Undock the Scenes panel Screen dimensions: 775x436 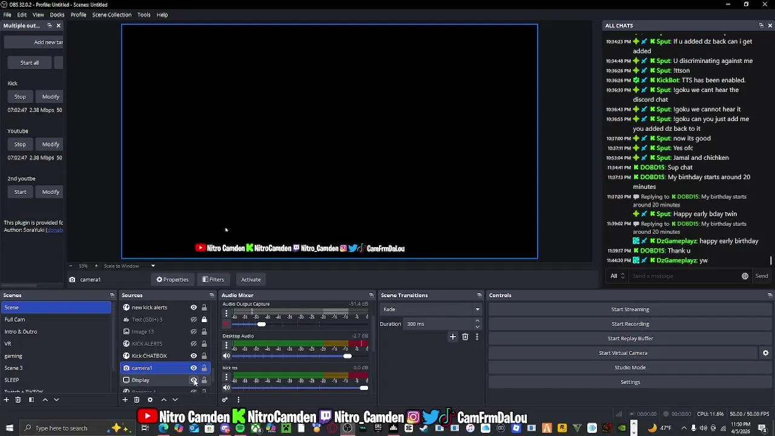[x=112, y=296]
